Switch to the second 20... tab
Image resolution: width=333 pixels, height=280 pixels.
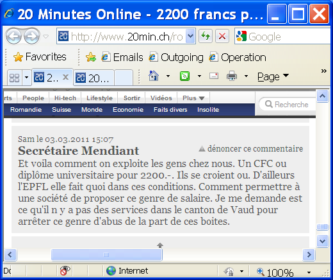[x=93, y=78]
